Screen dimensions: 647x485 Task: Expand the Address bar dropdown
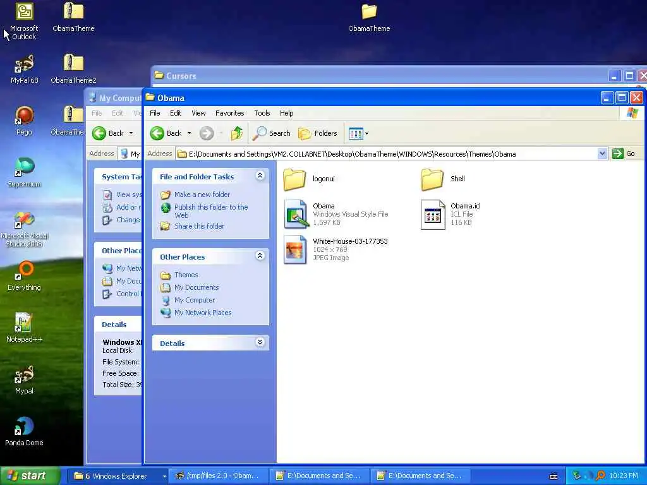pos(602,154)
